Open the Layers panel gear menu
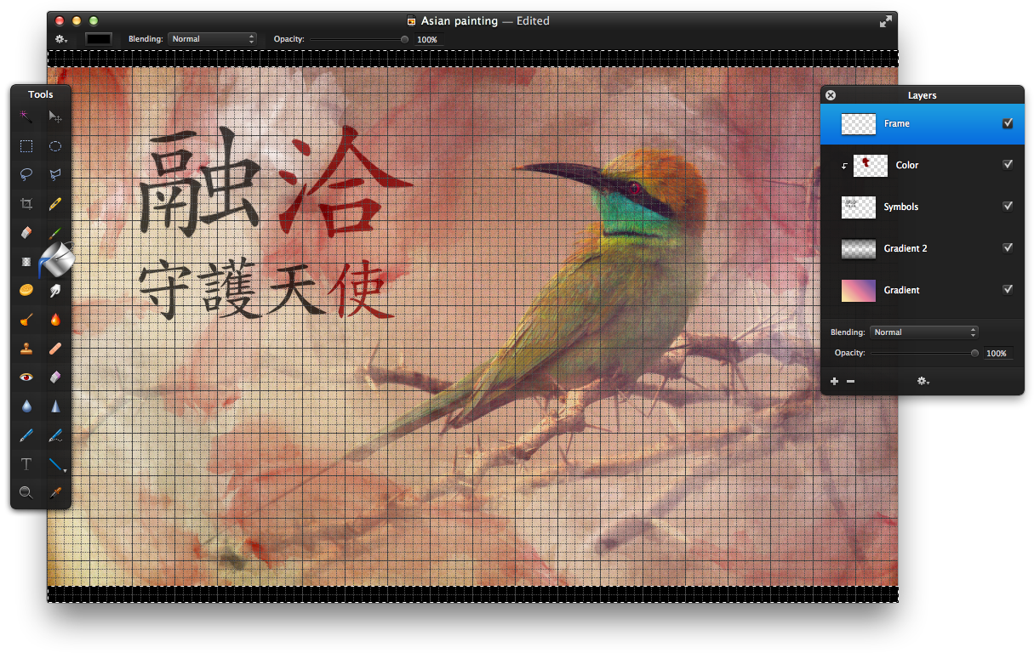This screenshot has width=1034, height=653. coord(923,381)
